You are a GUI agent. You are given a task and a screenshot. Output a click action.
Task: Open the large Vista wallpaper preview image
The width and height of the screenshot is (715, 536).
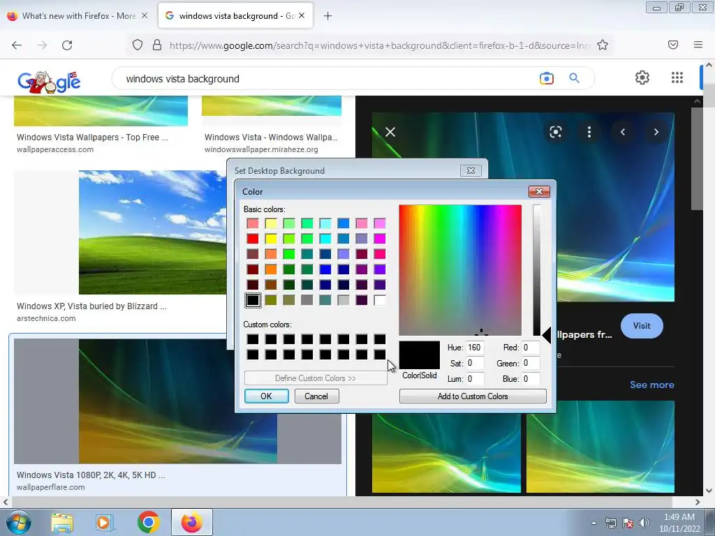point(523,207)
